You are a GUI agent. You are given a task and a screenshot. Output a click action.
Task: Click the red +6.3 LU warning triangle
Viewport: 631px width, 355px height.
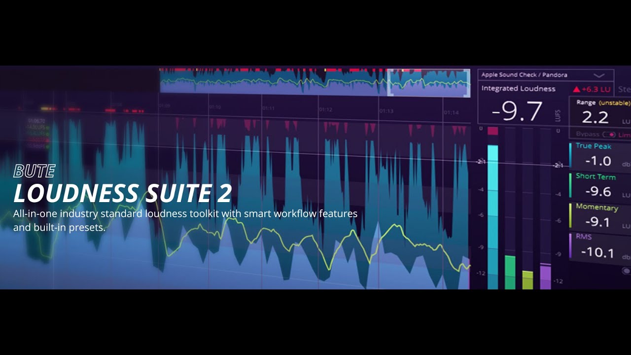pos(576,89)
